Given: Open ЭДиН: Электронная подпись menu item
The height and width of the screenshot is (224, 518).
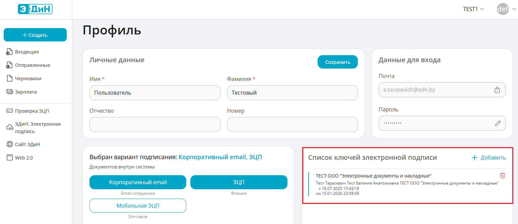Looking at the screenshot, I should click(x=38, y=127).
